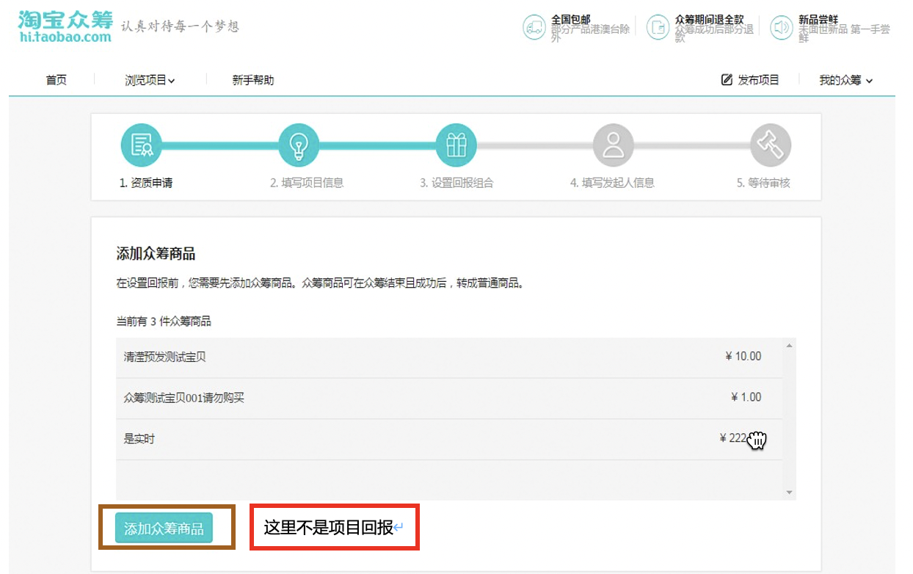This screenshot has width=913, height=574.
Task: Click the 填写发起人信息 person step icon
Action: click(613, 145)
